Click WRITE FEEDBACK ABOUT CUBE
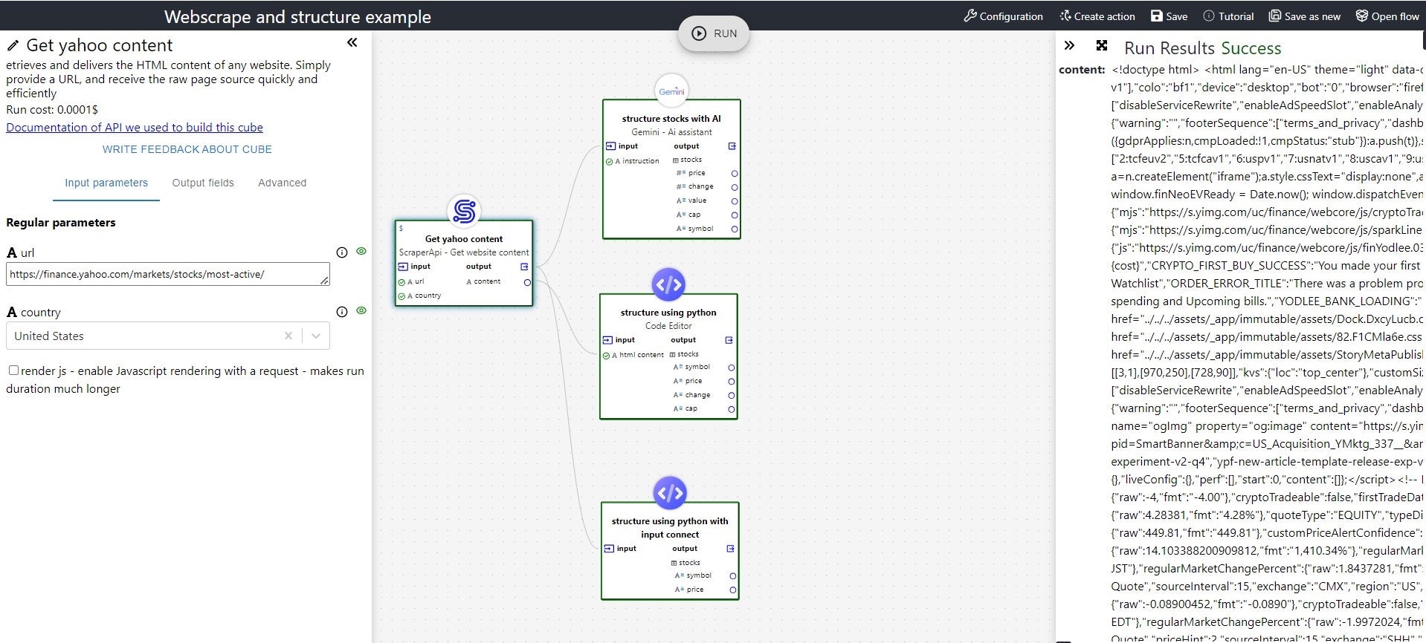The height and width of the screenshot is (643, 1426). point(187,149)
